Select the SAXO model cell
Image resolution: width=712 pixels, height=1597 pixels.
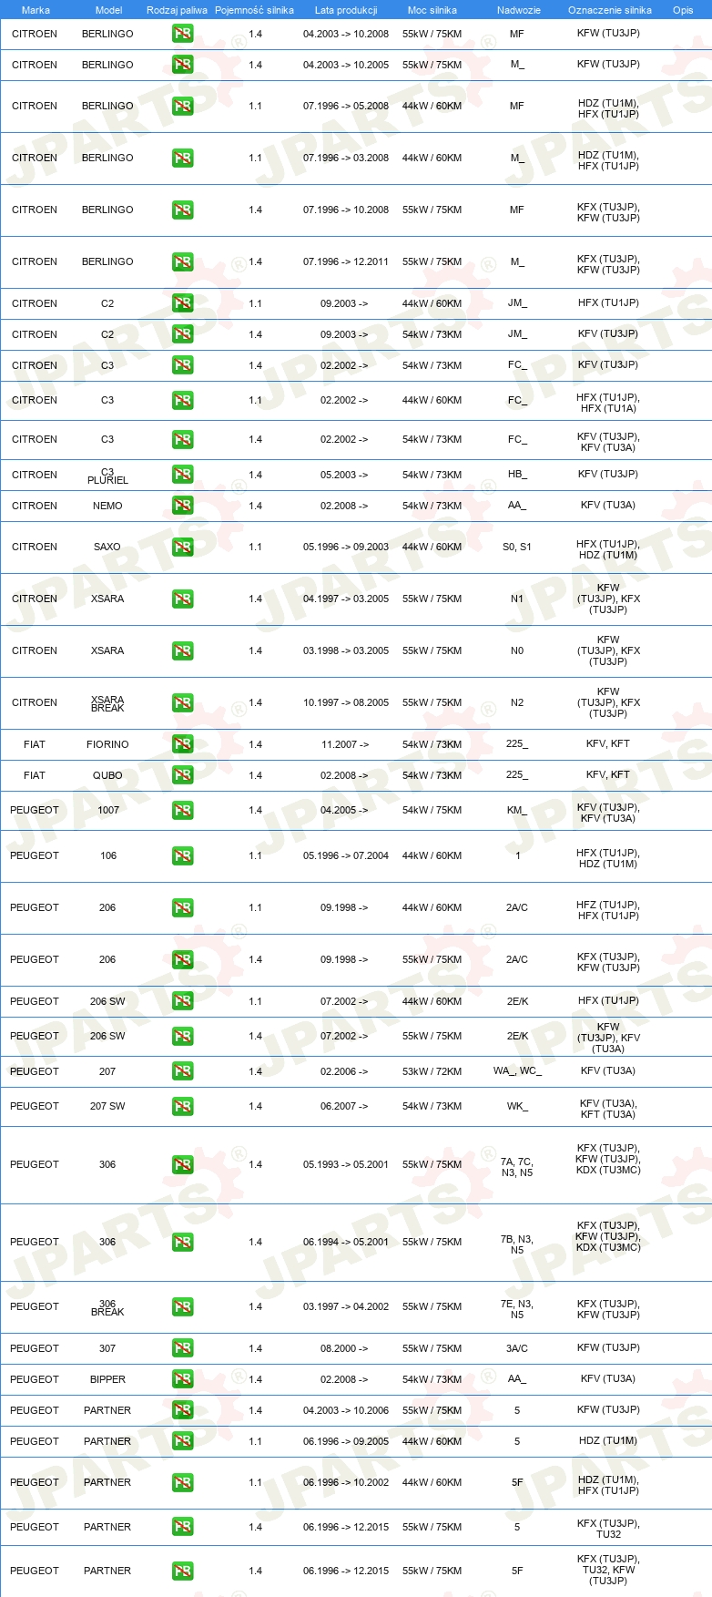pos(107,547)
